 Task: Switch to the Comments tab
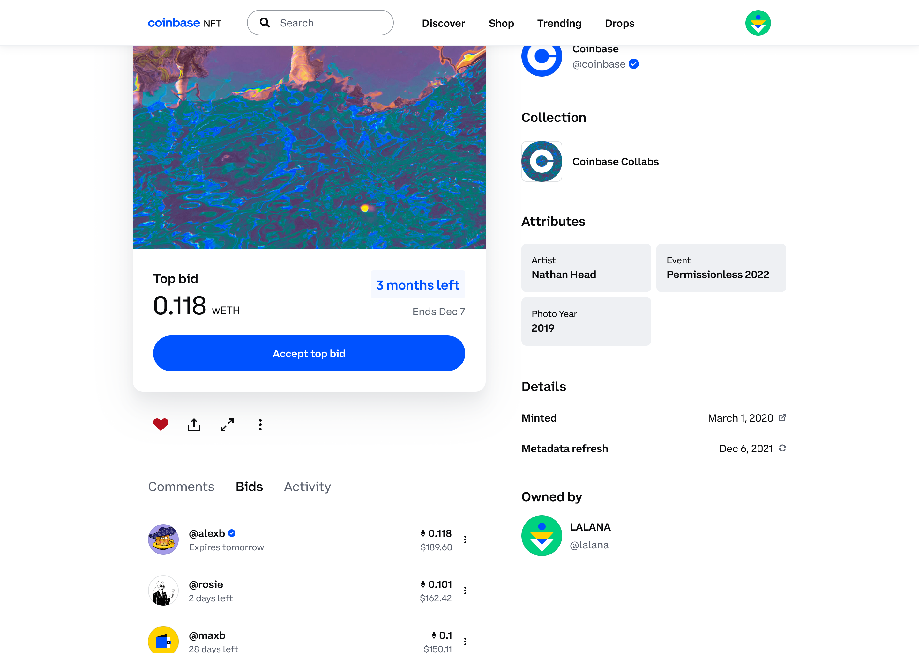(x=181, y=487)
